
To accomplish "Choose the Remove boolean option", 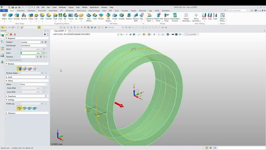I will (30, 68).
